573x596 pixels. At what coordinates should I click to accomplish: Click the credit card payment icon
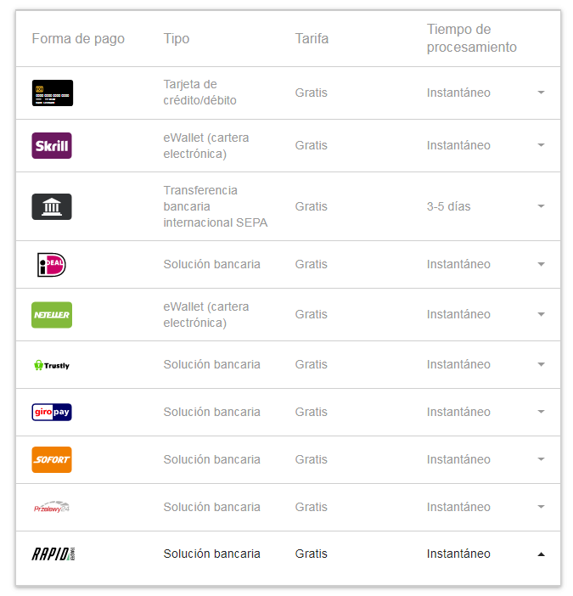(52, 93)
